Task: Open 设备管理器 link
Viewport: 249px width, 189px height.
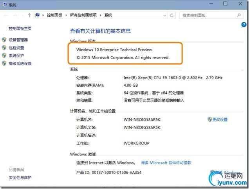Action: [x=18, y=40]
